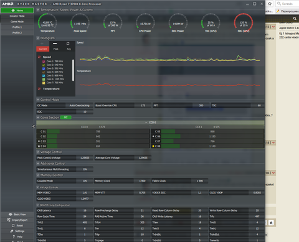Select the Avg histogram mode

click(69, 49)
